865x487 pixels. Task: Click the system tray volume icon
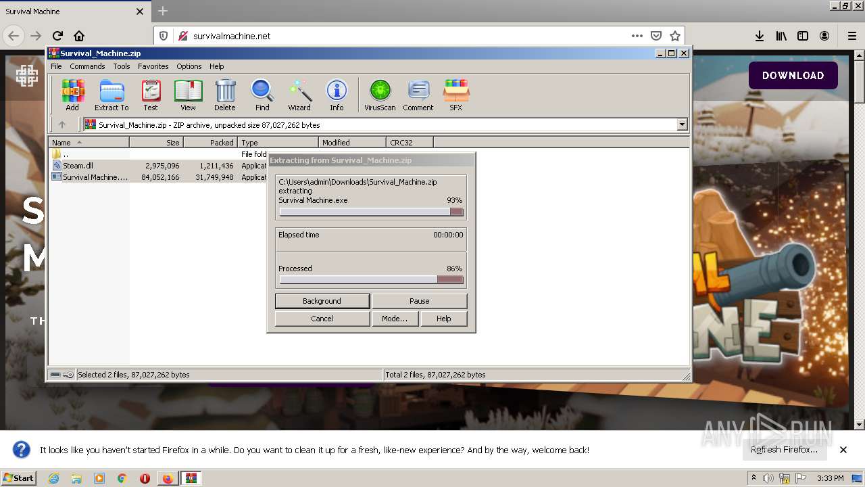pyautogui.click(x=768, y=478)
